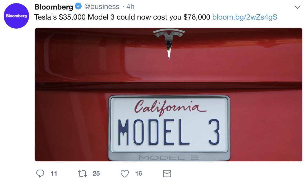
Task: Share tweet via the envelope message icon
Action: point(167,173)
